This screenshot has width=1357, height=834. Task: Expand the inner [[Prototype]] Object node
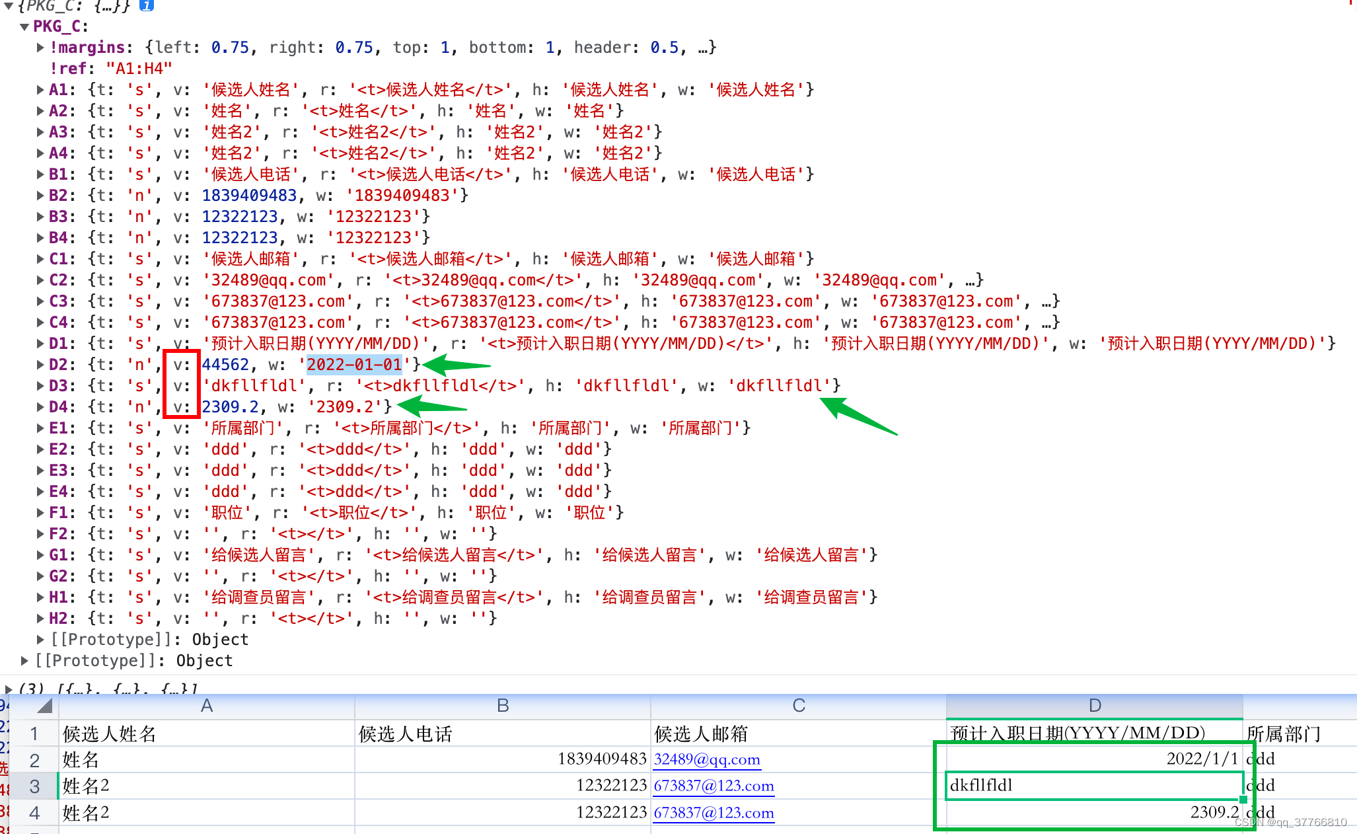pos(40,640)
